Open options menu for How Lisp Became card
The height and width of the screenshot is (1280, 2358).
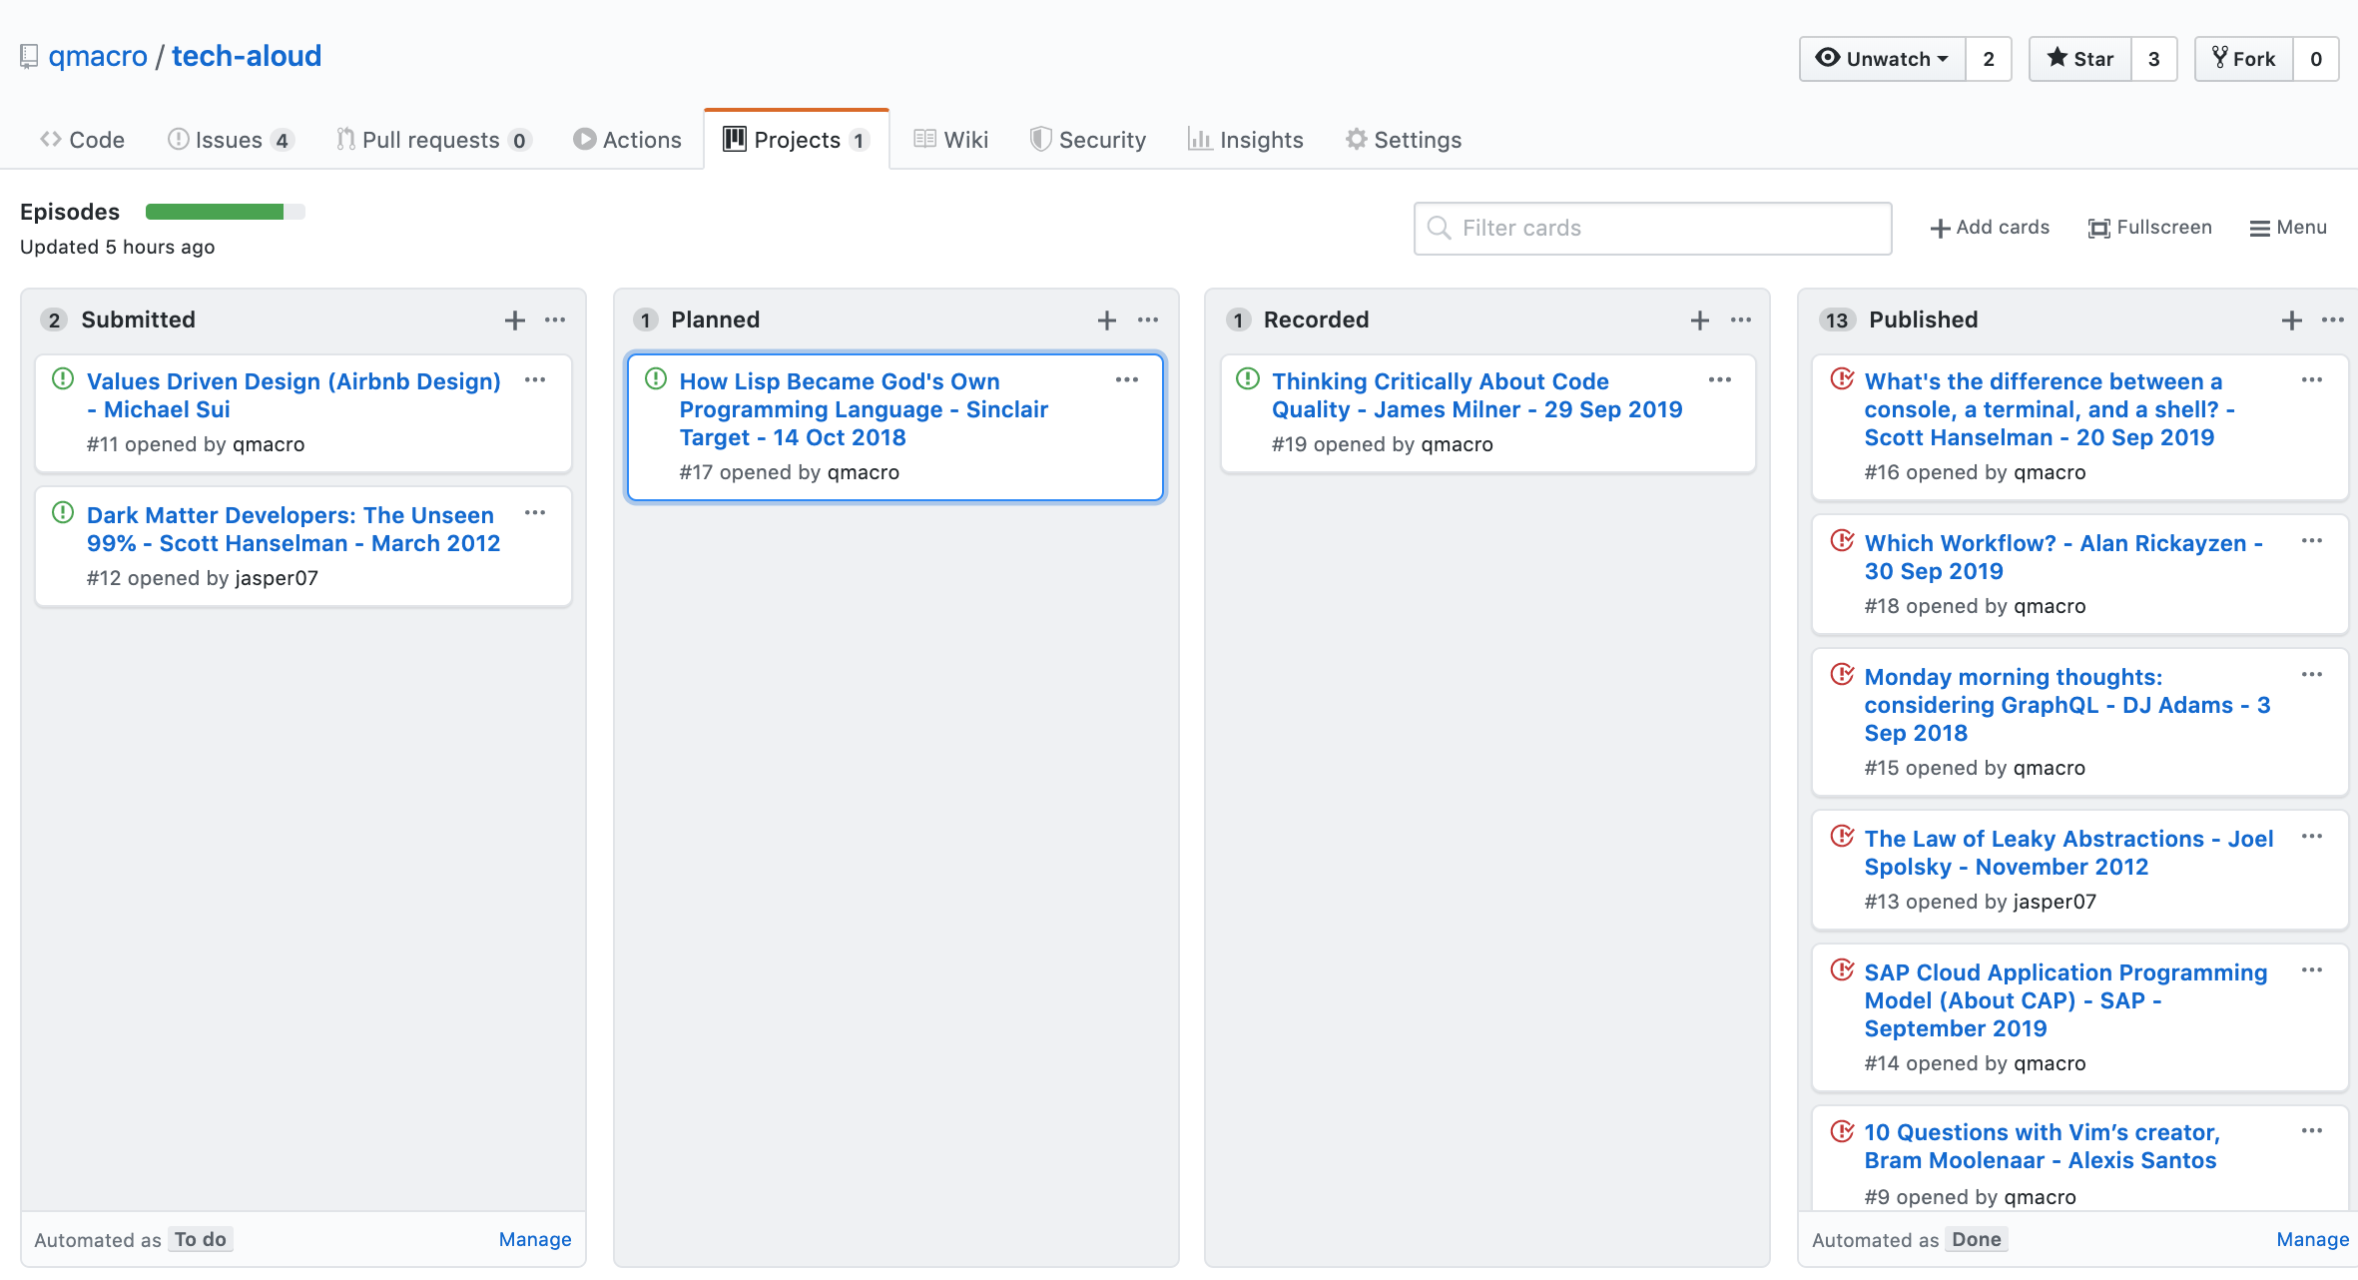coord(1127,380)
